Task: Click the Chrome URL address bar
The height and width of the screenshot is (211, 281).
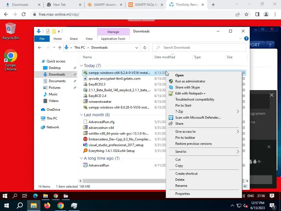Action: tap(133, 14)
